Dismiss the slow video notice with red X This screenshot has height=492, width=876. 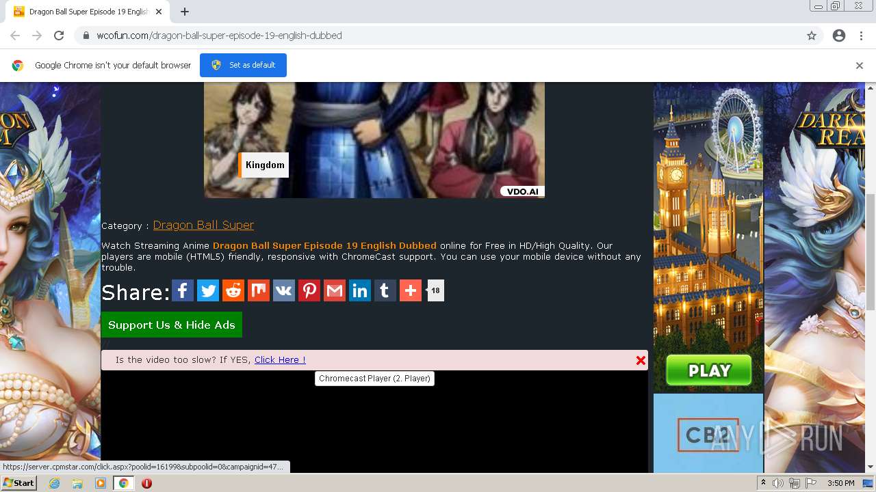click(641, 360)
